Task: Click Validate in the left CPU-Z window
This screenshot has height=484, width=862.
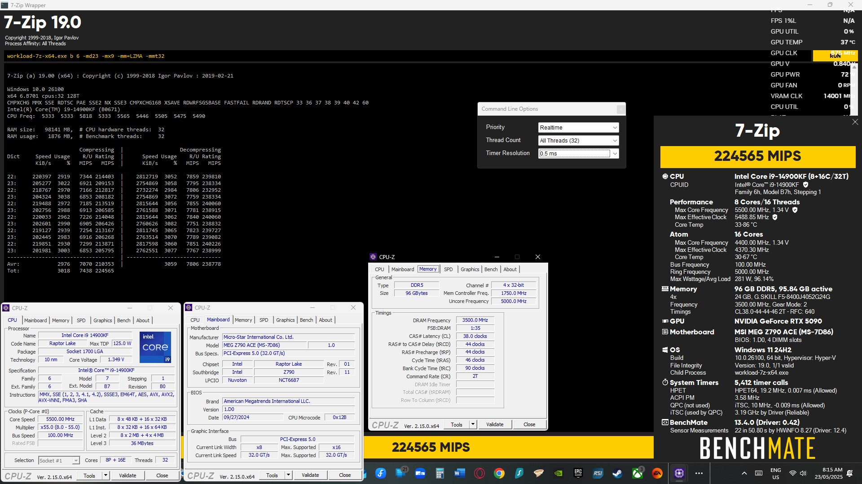Action: point(128,475)
